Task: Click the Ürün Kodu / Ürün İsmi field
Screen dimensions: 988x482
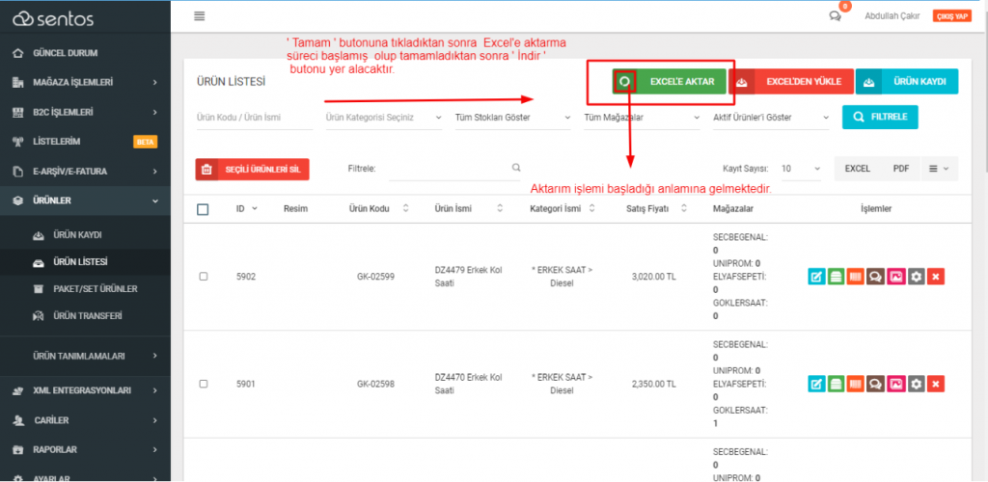Action: (x=251, y=118)
